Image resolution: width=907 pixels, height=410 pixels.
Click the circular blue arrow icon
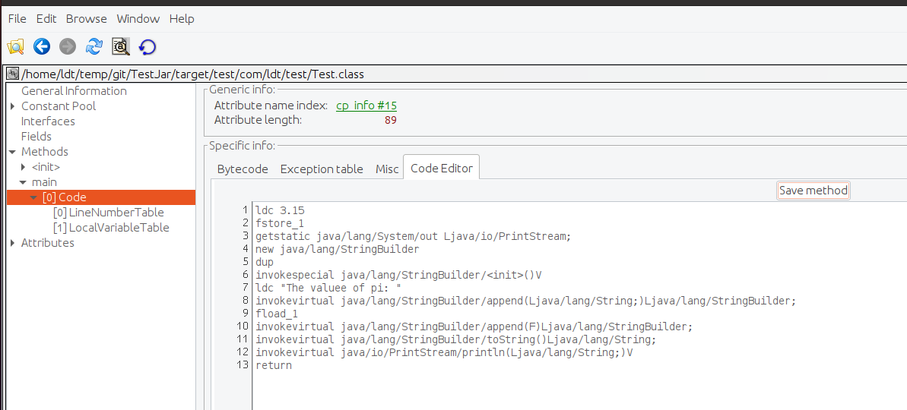[147, 47]
